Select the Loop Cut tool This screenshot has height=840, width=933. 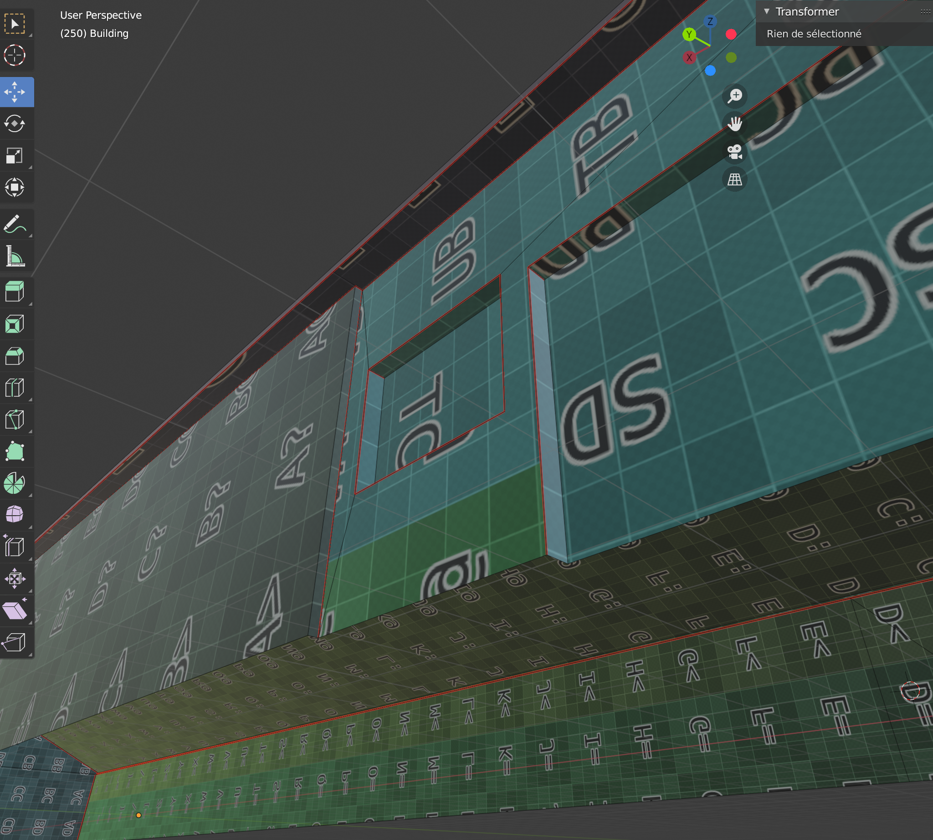click(x=15, y=388)
